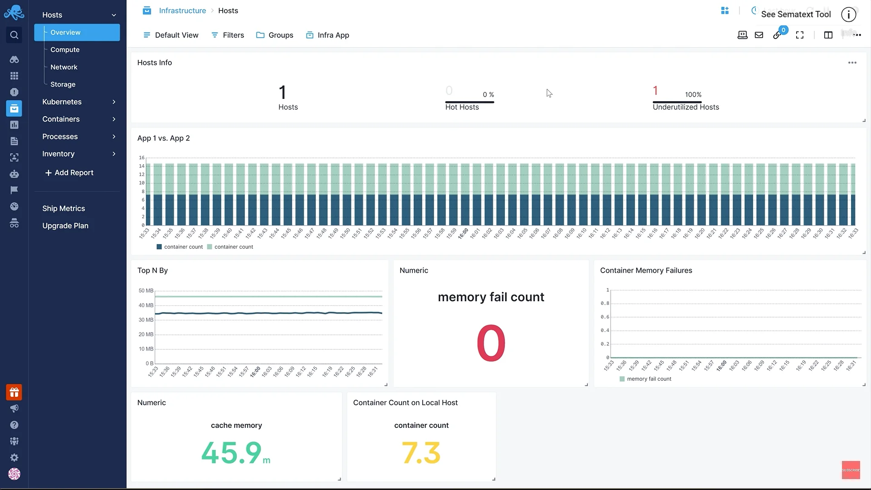Click the Hosts breadcrumb
Image resolution: width=871 pixels, height=490 pixels.
pyautogui.click(x=228, y=10)
